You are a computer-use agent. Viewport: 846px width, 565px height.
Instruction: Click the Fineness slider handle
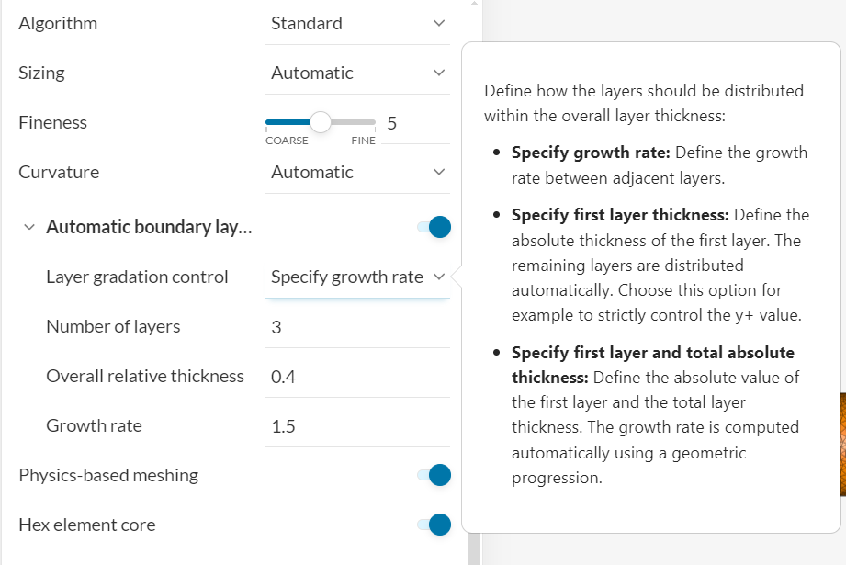tap(320, 121)
